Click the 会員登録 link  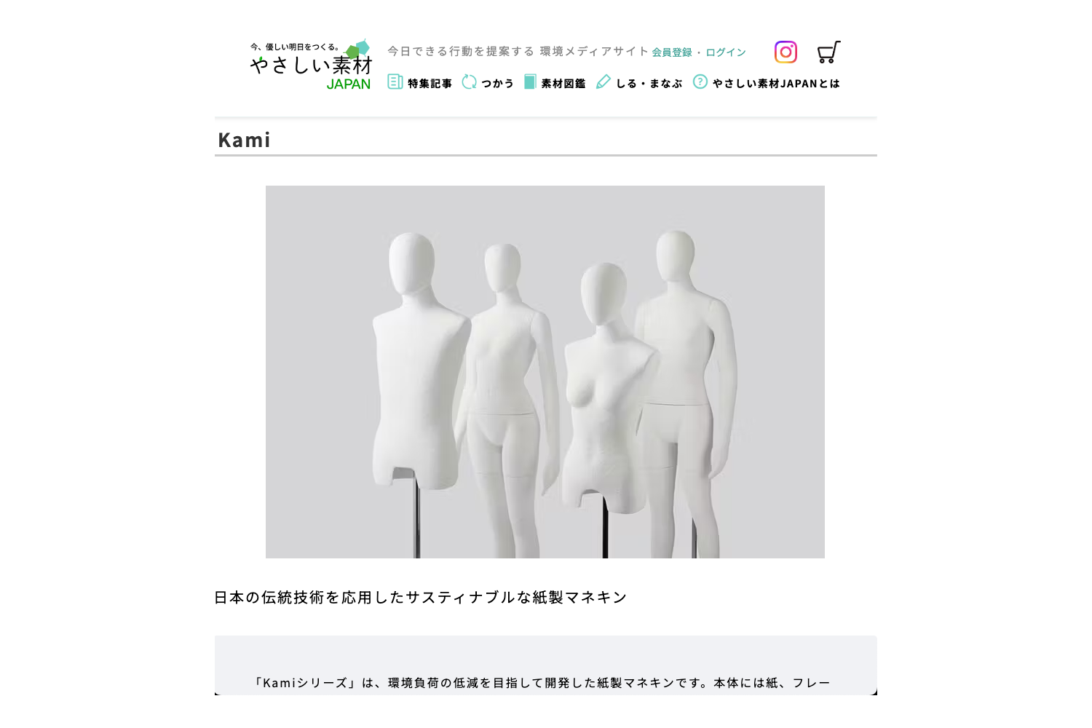coord(672,52)
